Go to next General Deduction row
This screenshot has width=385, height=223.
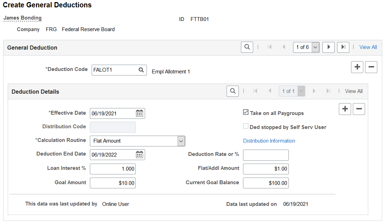pos(329,47)
